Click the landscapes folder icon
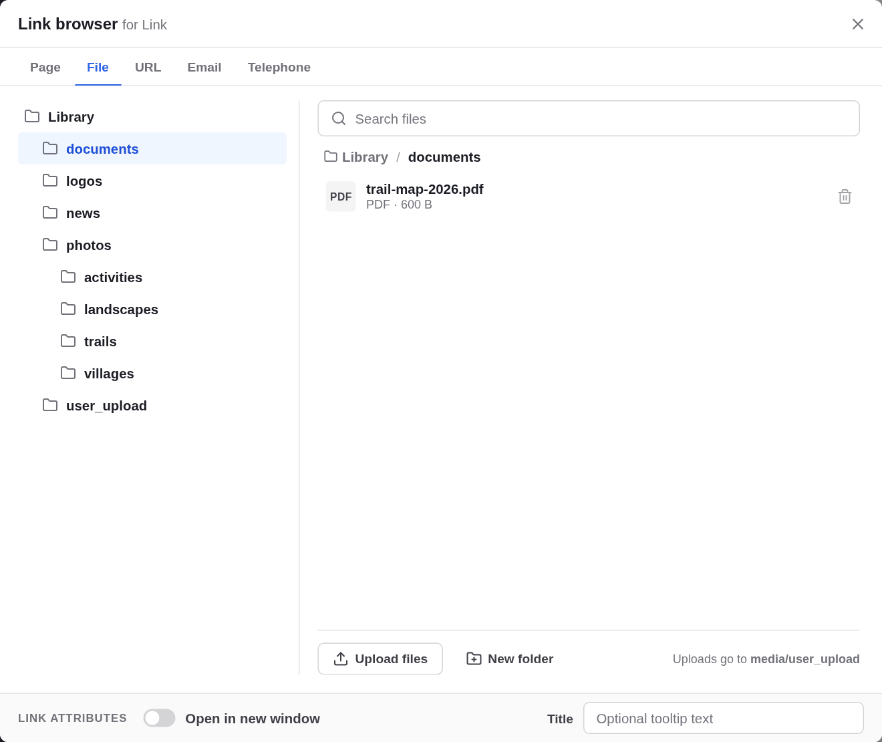882x742 pixels. point(68,309)
